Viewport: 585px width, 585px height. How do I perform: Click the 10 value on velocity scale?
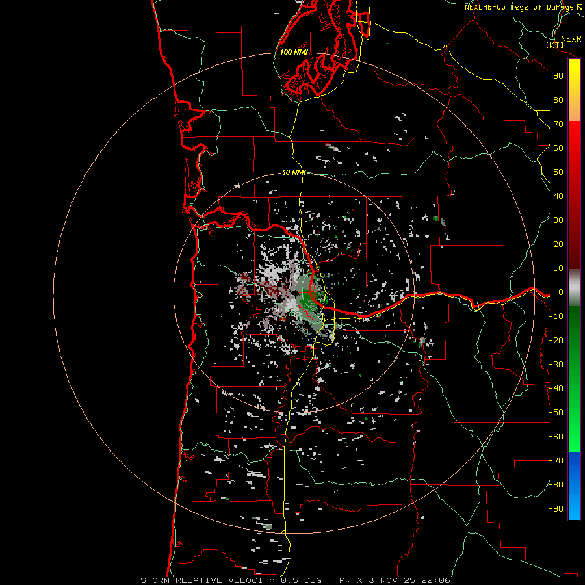pyautogui.click(x=558, y=268)
